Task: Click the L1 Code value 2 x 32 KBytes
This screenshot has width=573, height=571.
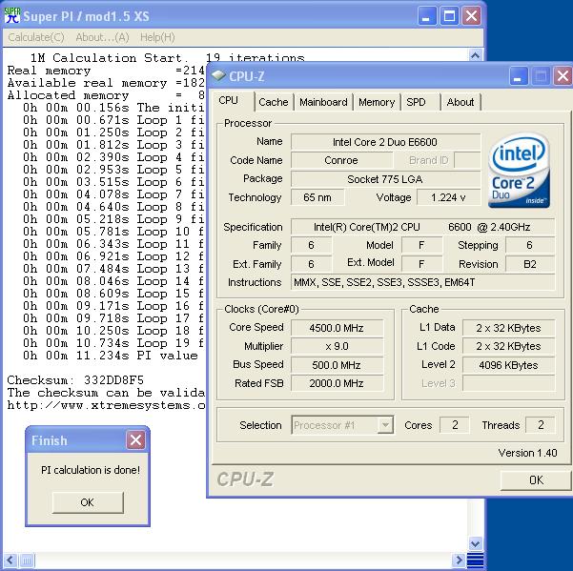Action: [509, 346]
